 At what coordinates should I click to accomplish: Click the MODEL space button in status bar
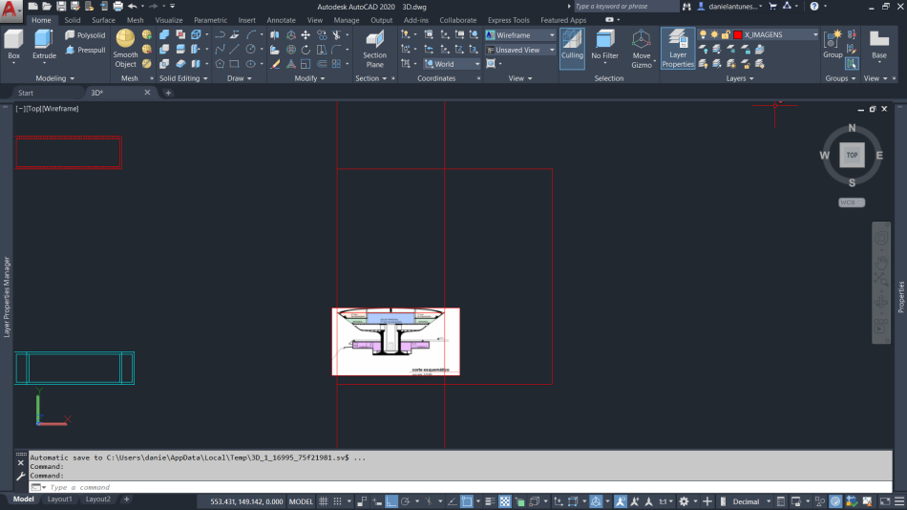pyautogui.click(x=301, y=501)
